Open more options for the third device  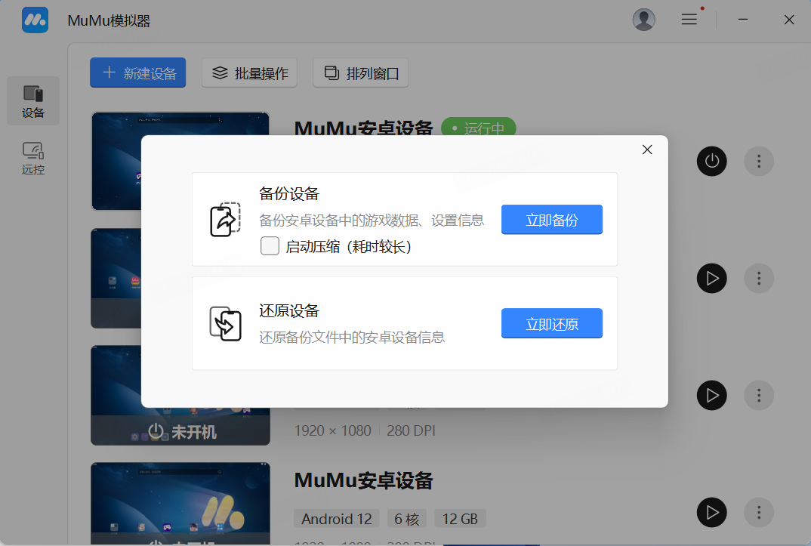pos(759,395)
